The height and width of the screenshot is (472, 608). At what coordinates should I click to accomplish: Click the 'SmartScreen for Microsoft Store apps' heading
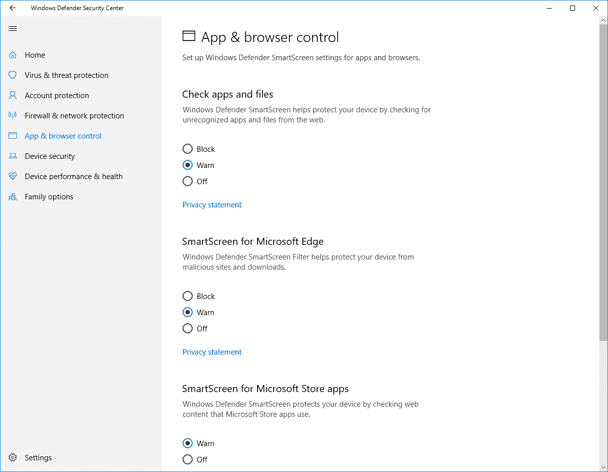click(x=266, y=389)
